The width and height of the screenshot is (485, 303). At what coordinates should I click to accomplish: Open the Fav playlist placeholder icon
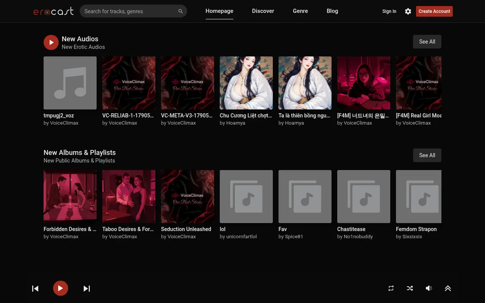305,197
